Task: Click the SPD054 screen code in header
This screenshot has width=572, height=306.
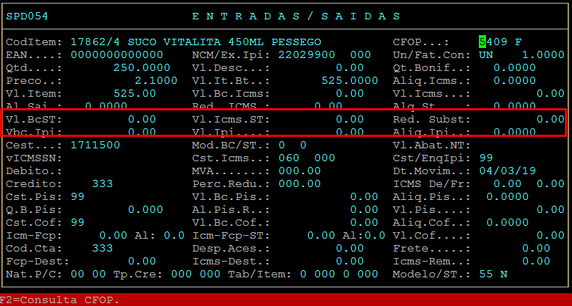Action: pos(27,16)
